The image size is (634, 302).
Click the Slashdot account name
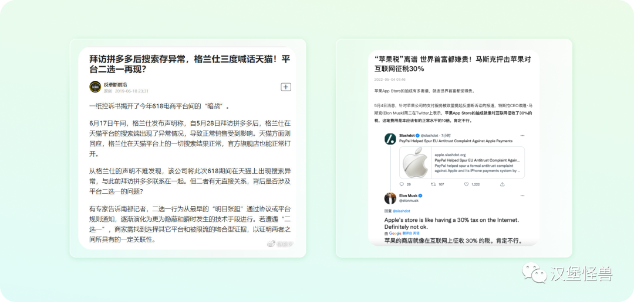click(x=407, y=135)
